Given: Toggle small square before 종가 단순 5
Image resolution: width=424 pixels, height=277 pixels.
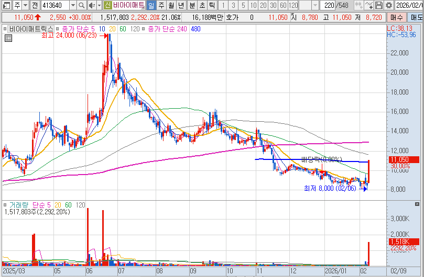Looking at the screenshot, I should 57,29.
